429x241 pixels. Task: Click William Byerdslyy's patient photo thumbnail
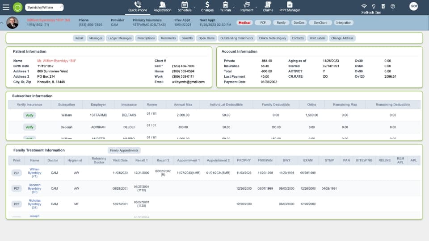pyautogui.click(x=13, y=23)
